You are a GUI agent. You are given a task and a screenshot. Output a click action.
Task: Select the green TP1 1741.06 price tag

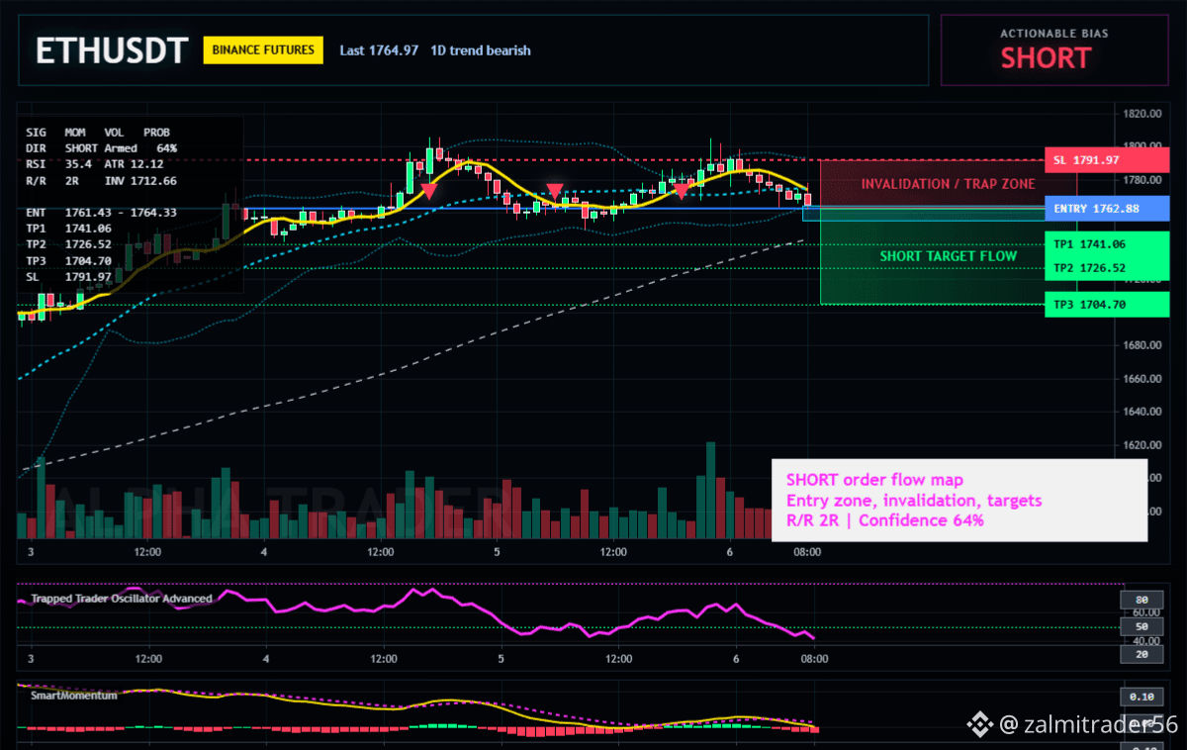tap(1106, 243)
